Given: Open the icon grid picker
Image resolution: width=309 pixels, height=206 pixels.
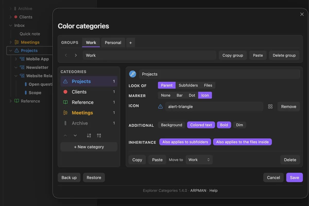Looking at the screenshot, I should [270, 107].
